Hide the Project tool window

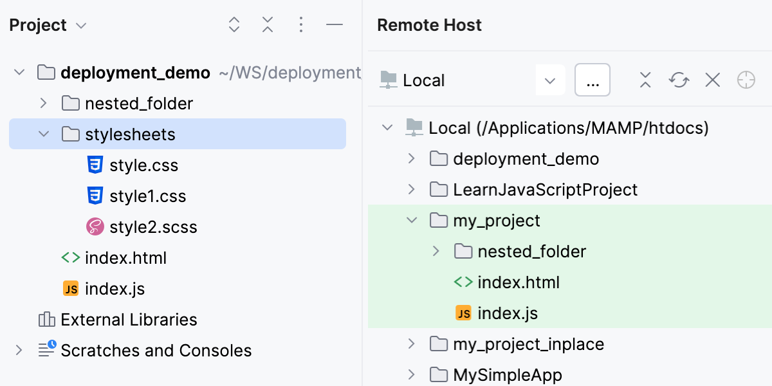[335, 24]
